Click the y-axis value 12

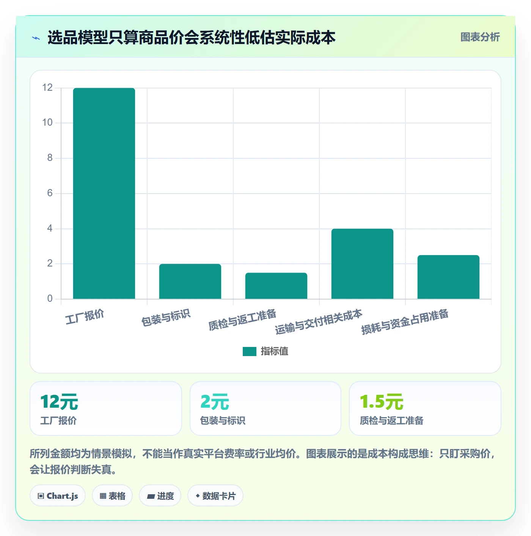[x=47, y=88]
